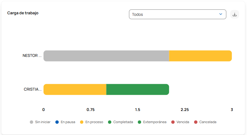Select NESTOR's yellow En proceso bar segment

(x=200, y=56)
